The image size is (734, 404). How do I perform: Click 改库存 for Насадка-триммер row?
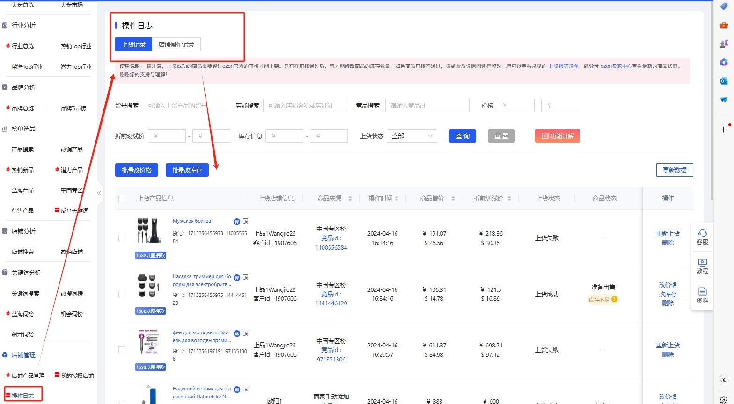[x=668, y=294]
